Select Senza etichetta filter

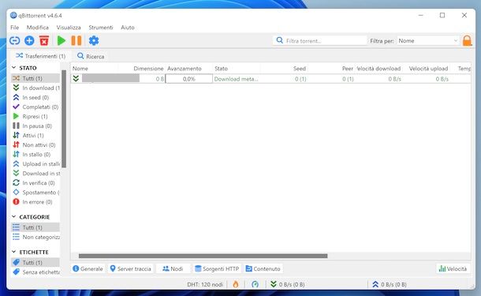click(x=36, y=272)
